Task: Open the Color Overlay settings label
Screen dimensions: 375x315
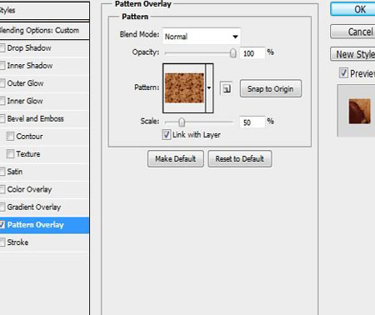Action: [30, 189]
